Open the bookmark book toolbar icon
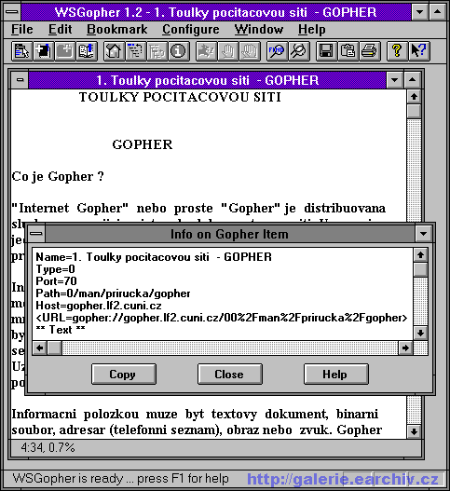Image resolution: width=450 pixels, height=491 pixels. click(x=87, y=51)
